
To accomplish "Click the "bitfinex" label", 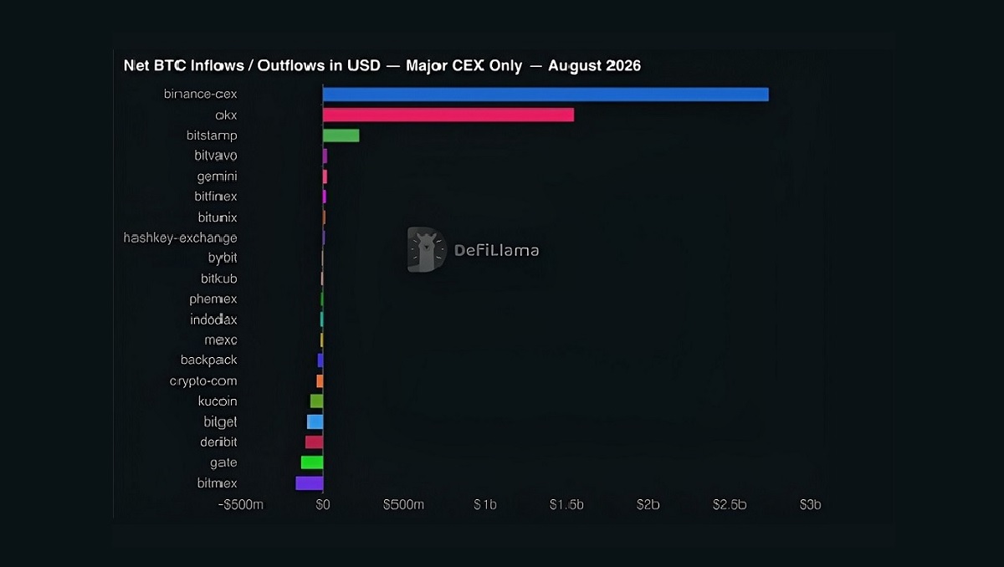I will [216, 197].
